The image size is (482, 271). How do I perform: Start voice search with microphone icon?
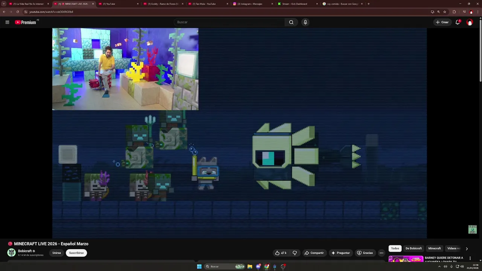[x=305, y=22]
